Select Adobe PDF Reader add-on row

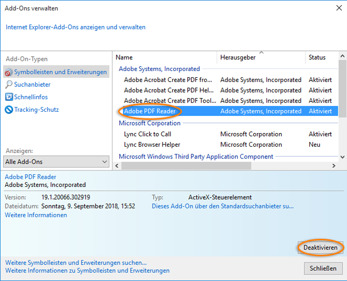tap(150, 111)
